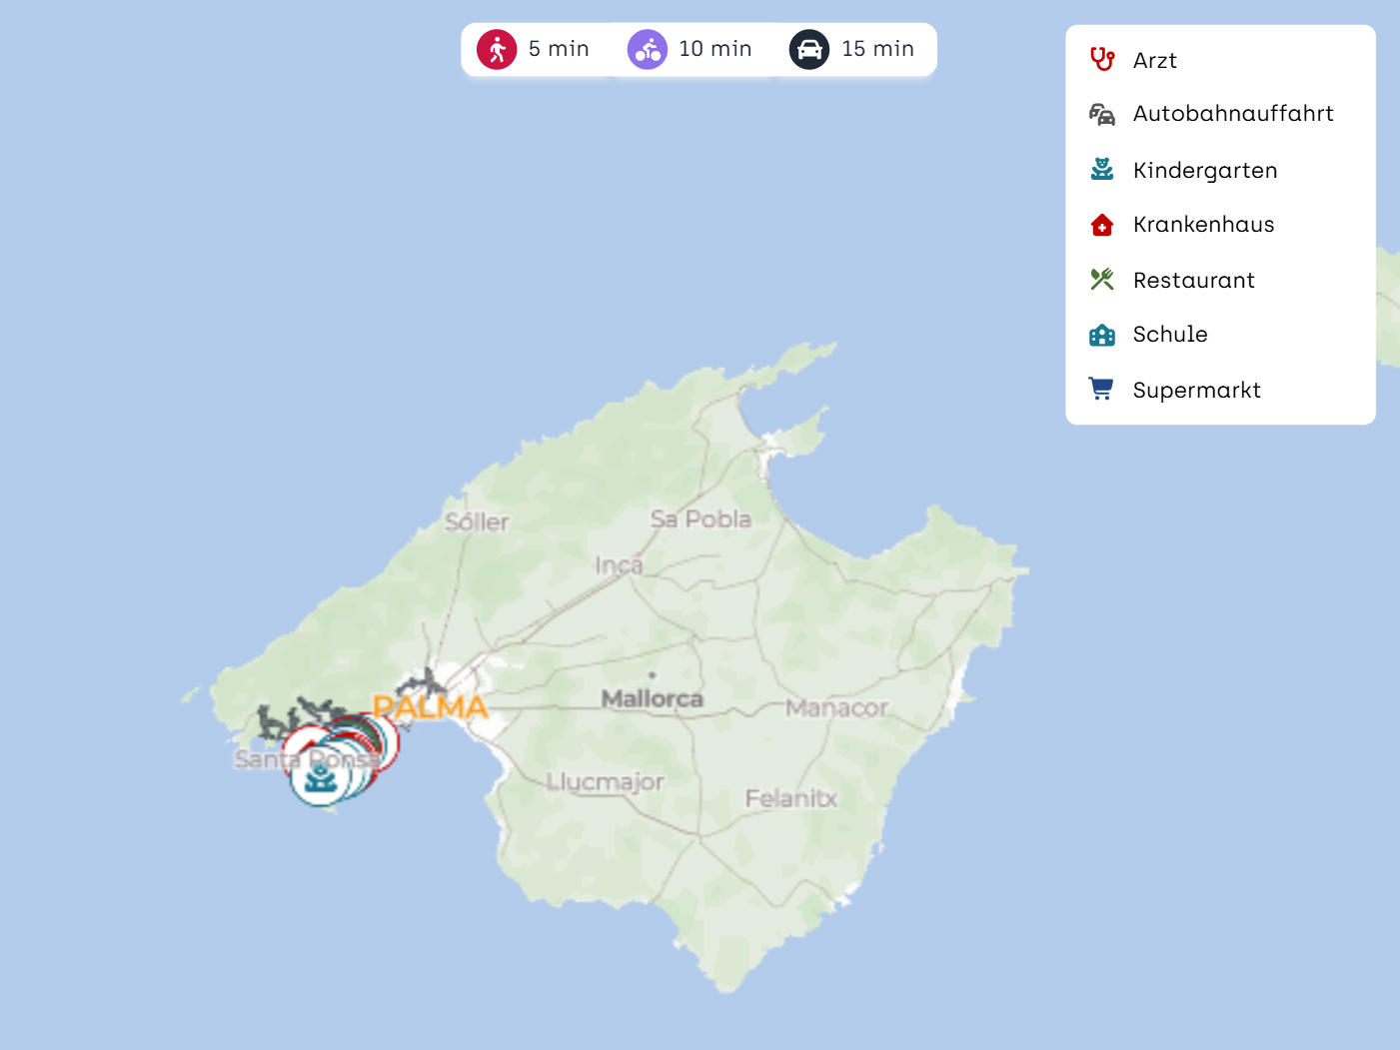Click the Supermarkt shopping cart icon

click(1101, 390)
